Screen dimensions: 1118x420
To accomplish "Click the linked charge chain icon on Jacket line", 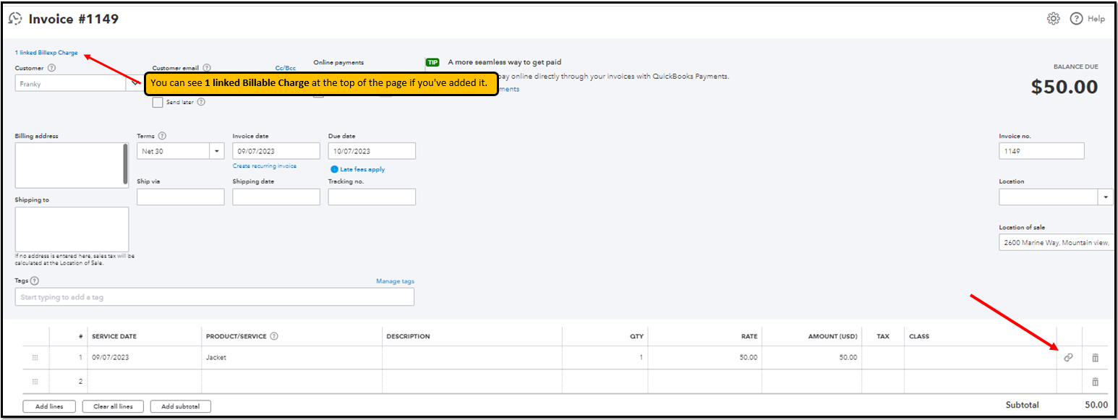I will [1068, 356].
